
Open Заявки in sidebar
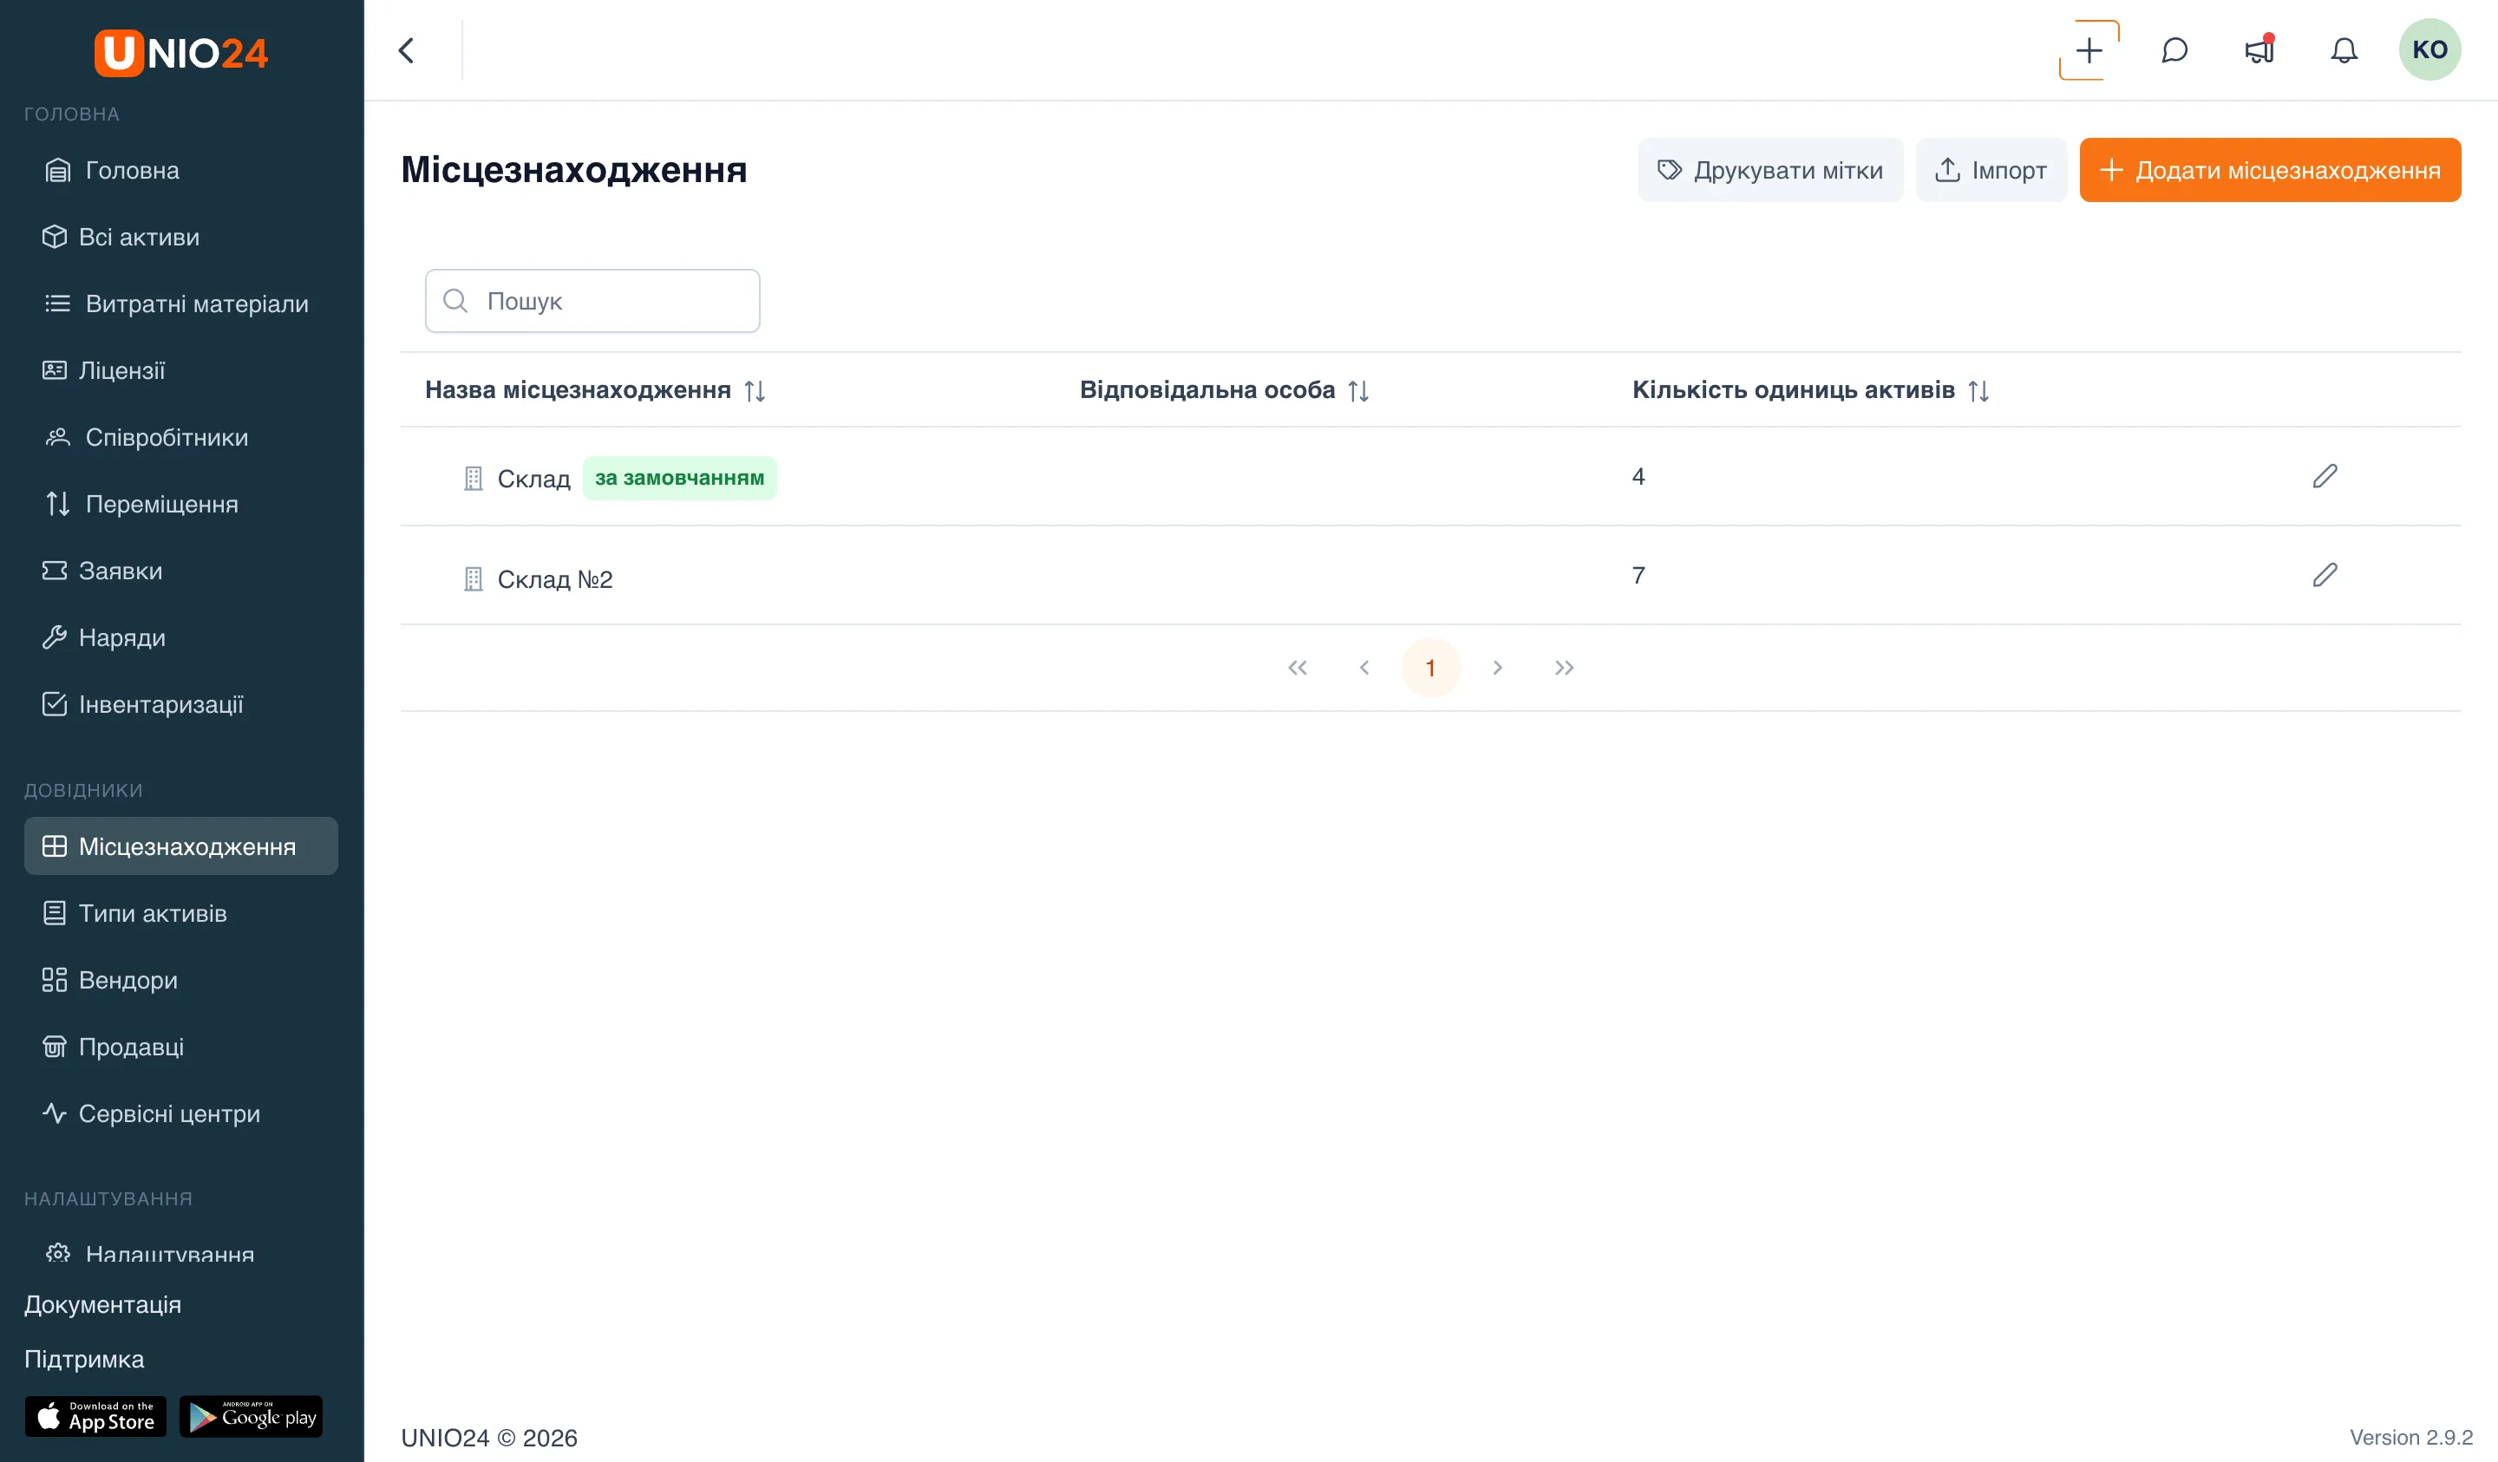tap(181, 571)
